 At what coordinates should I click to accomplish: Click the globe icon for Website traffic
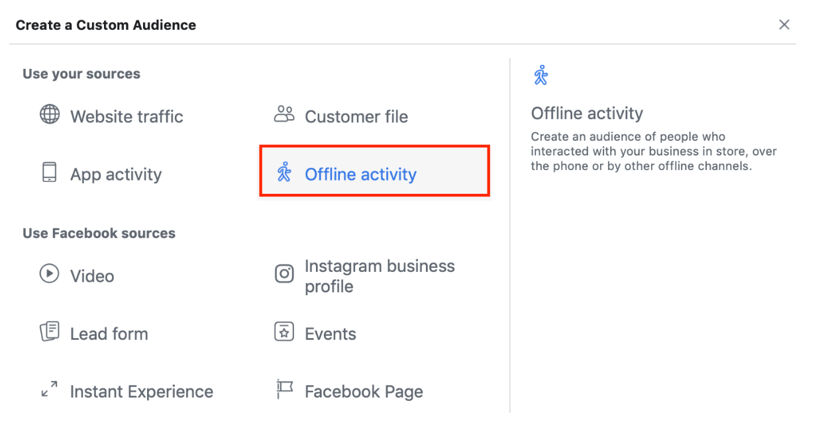[50, 114]
